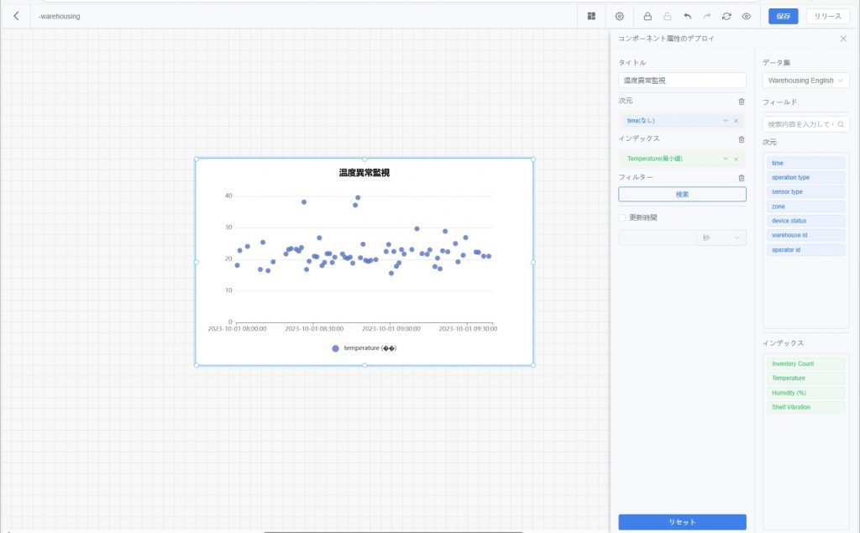The image size is (860, 533).
Task: Open the component layout grid icon
Action: (x=591, y=16)
